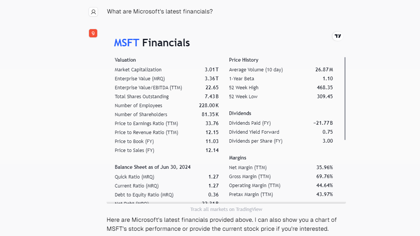Click the Financials heading text

coord(166,43)
